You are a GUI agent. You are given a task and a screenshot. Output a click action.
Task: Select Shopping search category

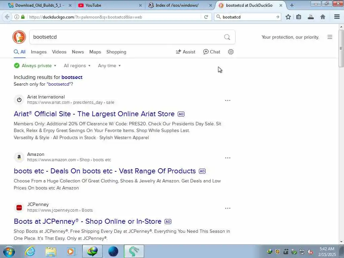pyautogui.click(x=116, y=52)
